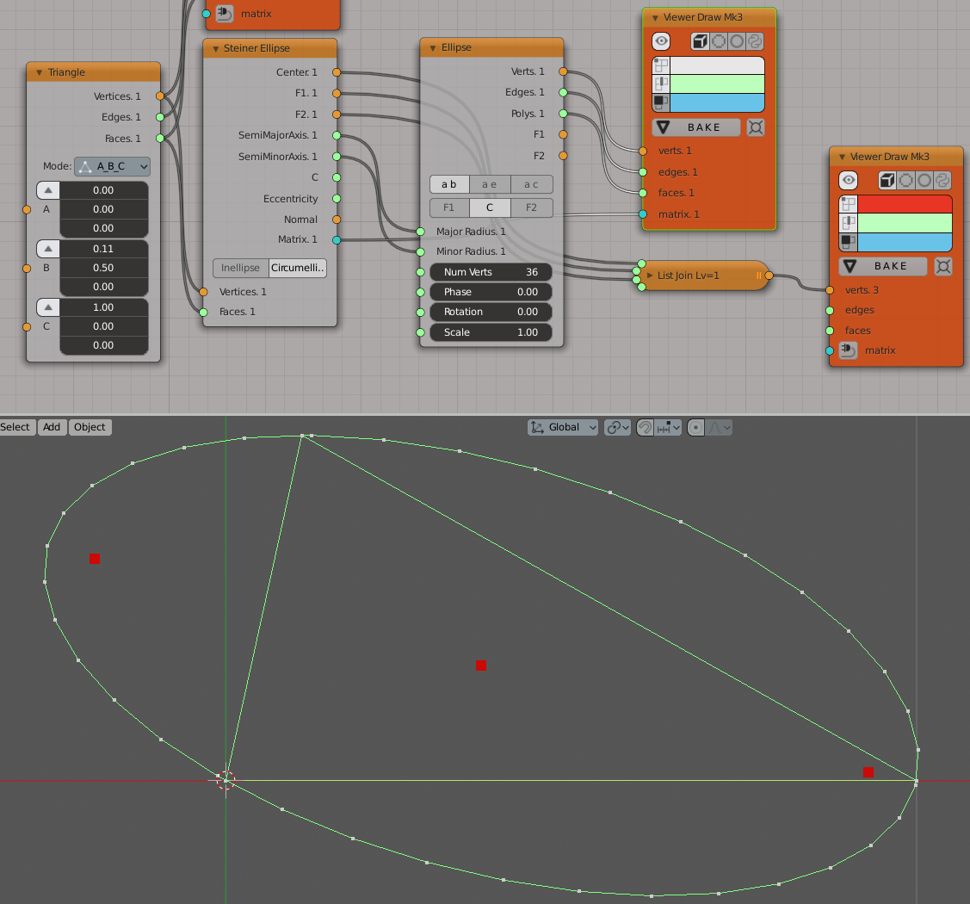Click the face display icon beside first blue swatch

click(x=661, y=102)
